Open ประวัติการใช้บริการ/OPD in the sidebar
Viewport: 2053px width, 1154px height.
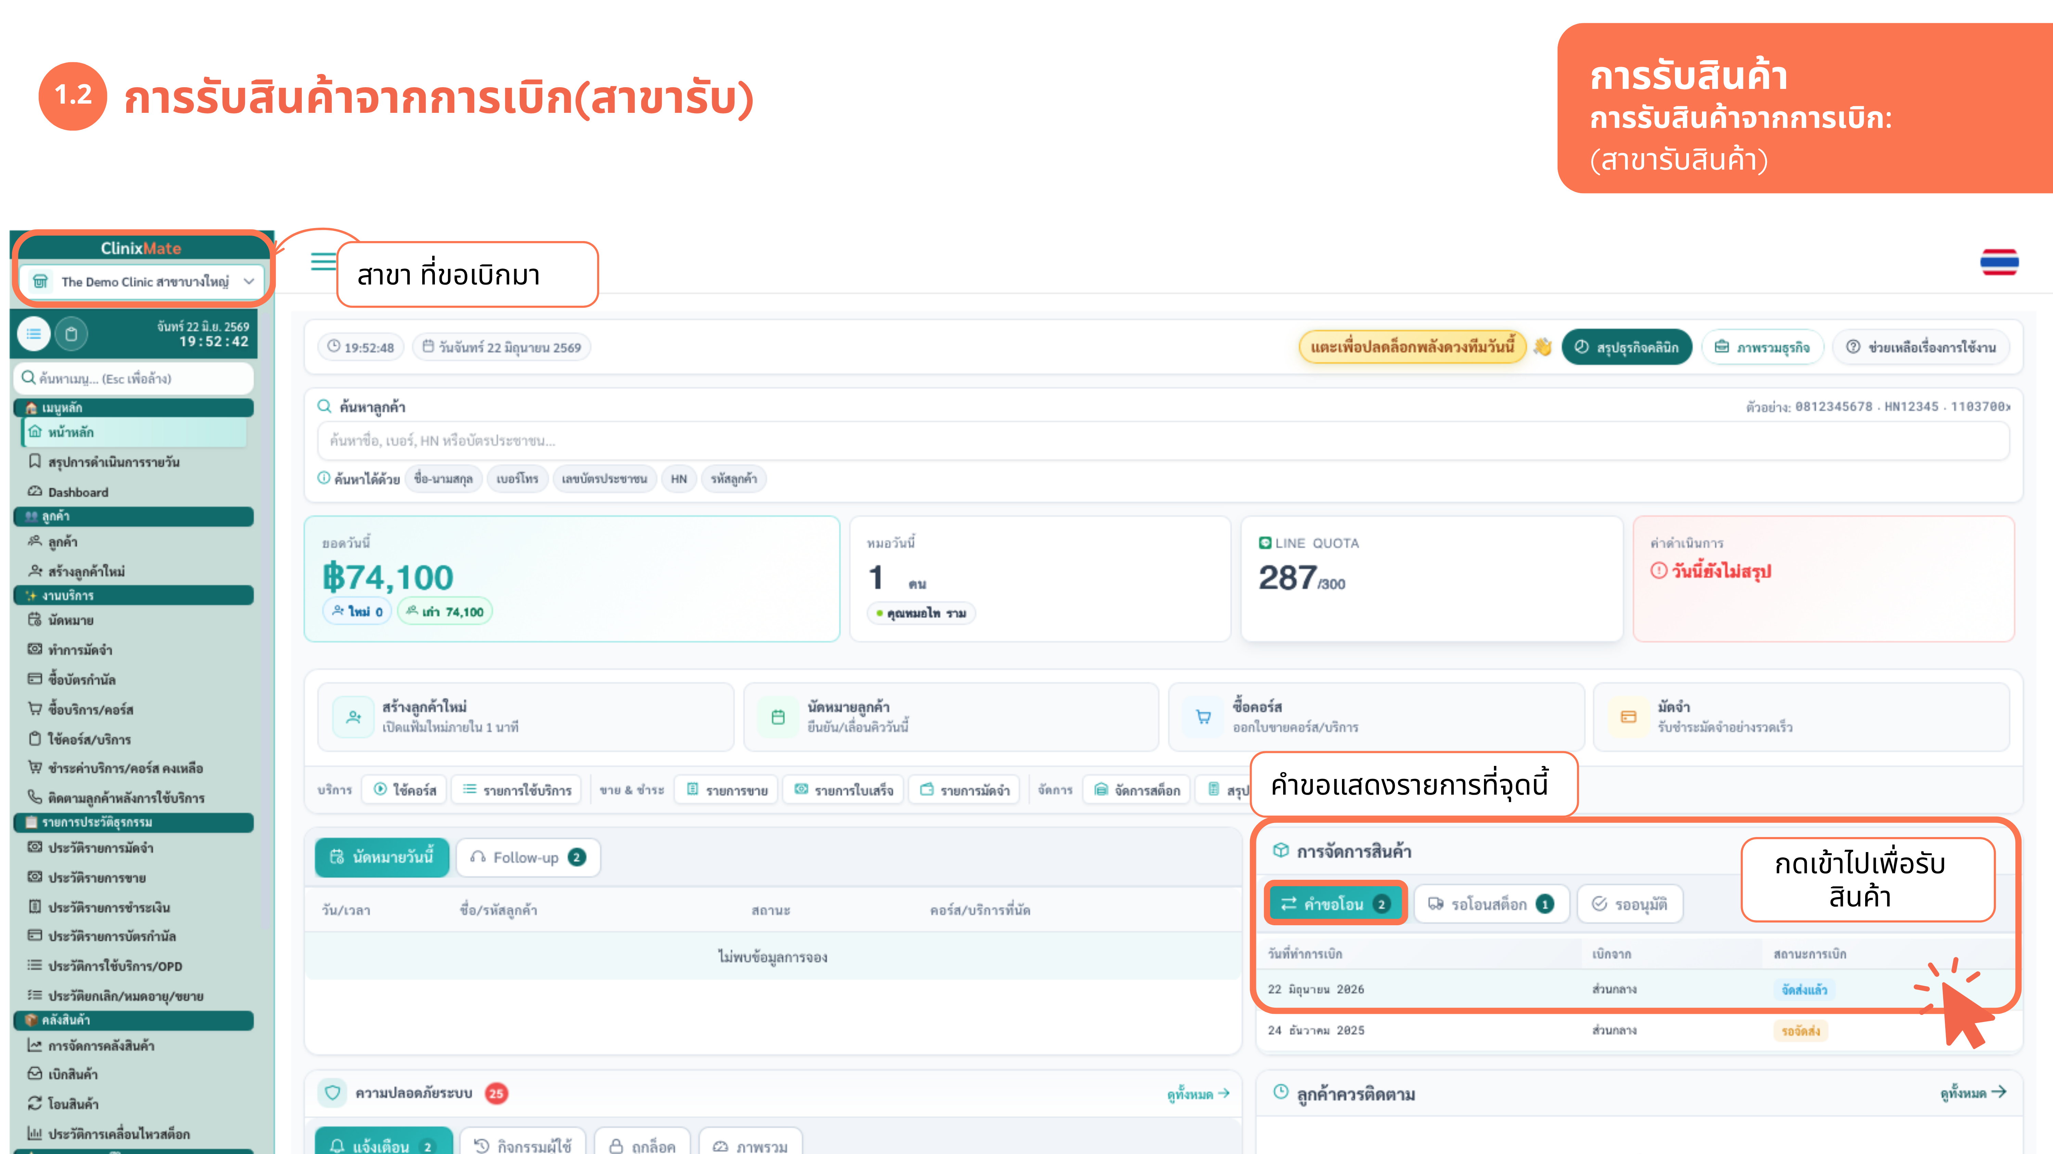coord(104,966)
